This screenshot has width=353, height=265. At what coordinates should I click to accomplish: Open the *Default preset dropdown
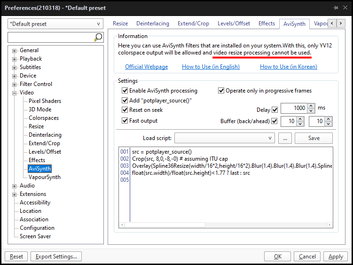pyautogui.click(x=55, y=24)
